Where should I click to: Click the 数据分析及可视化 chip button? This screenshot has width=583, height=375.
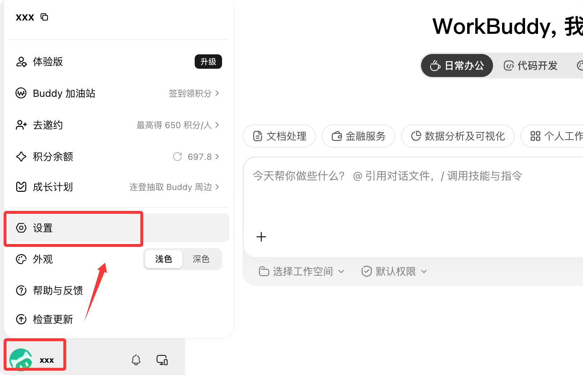458,136
